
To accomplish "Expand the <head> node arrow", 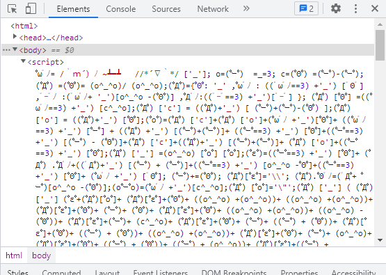I will tap(15, 36).
